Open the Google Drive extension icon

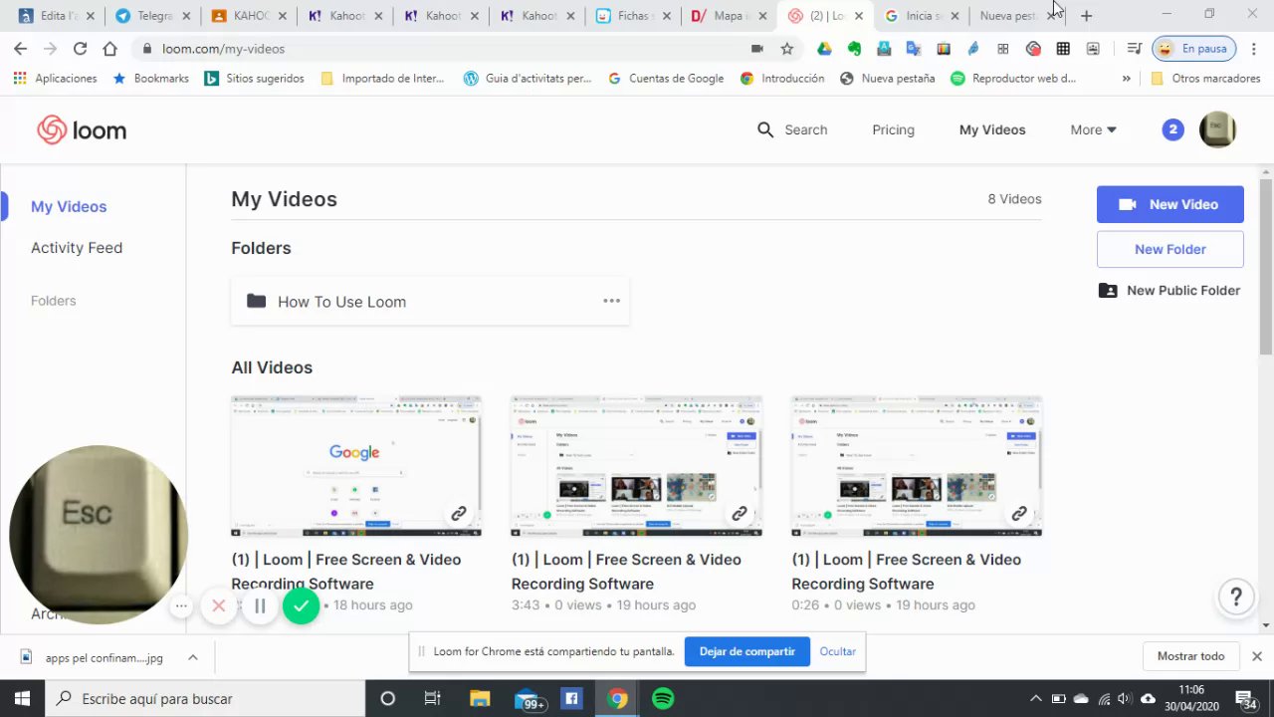click(x=824, y=49)
